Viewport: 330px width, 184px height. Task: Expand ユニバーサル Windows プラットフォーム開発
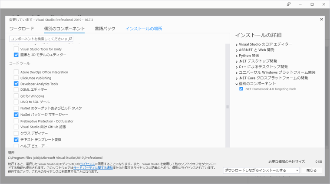237,73
